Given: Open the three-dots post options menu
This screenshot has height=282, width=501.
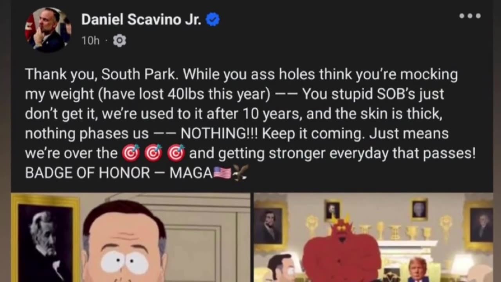Looking at the screenshot, I should pos(470,16).
